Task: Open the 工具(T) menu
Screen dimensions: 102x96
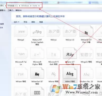Action: click(x=10, y=10)
